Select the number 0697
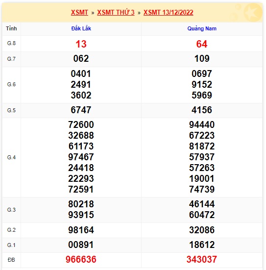The image size is (266, 270). [202, 74]
